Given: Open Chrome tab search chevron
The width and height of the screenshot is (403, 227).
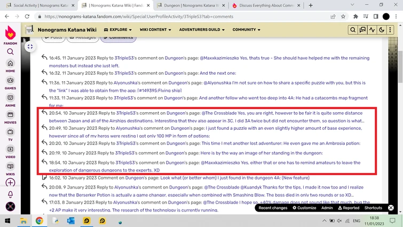Looking at the screenshot, I should (352, 5).
